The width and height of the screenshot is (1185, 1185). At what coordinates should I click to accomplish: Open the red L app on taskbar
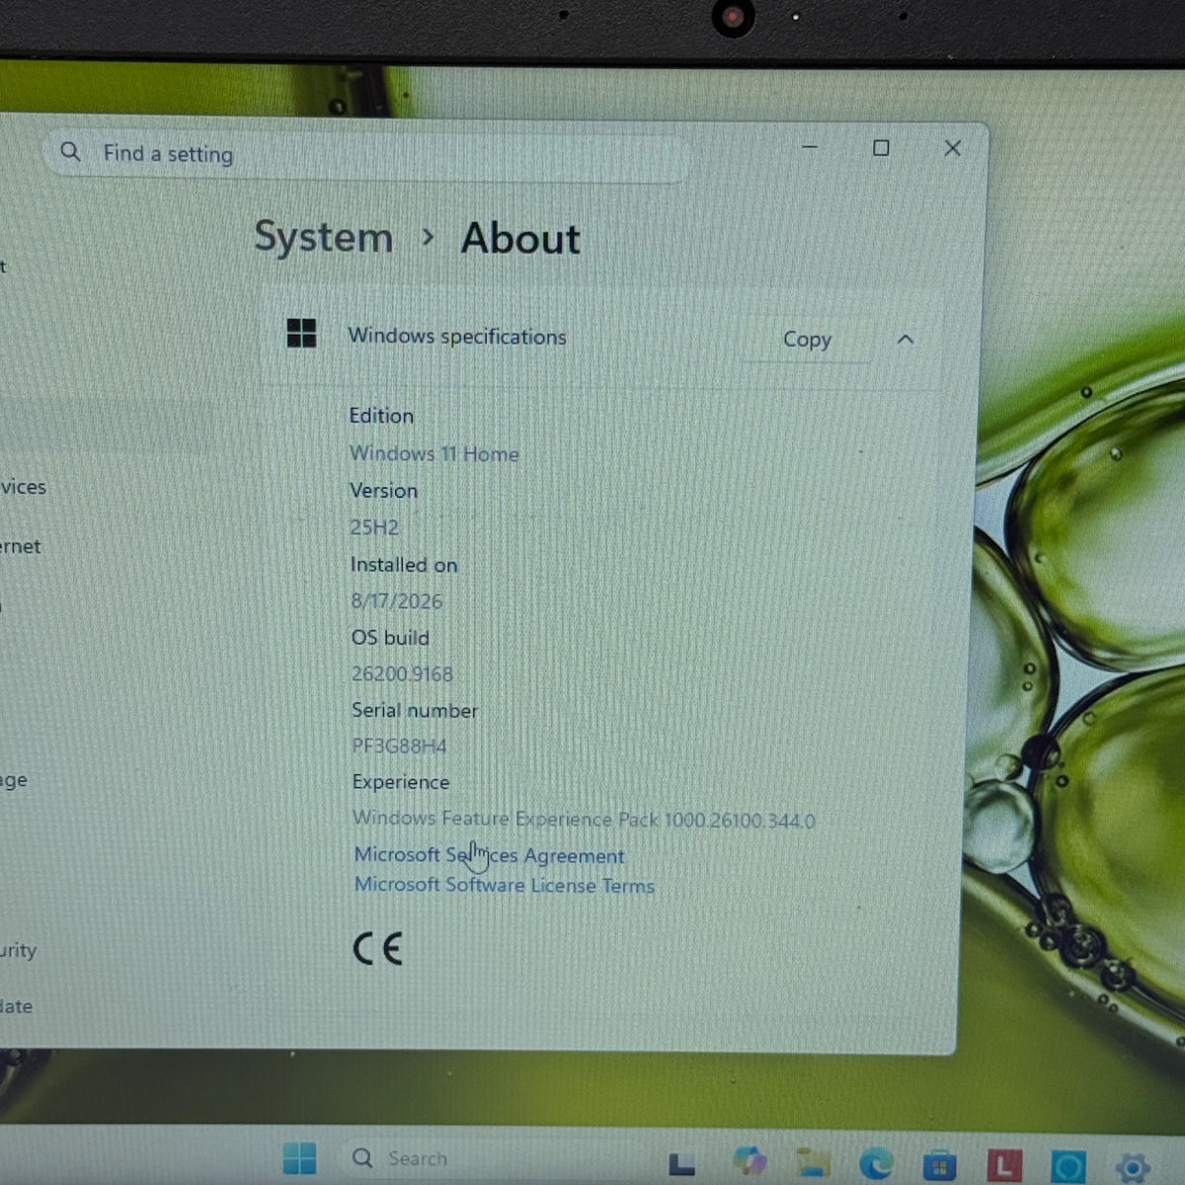tap(1003, 1166)
